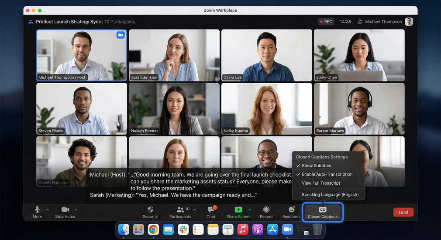Launch Google Chrome from the dock

[153, 230]
